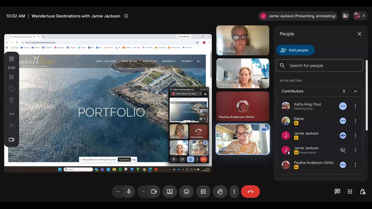Click the rewind icon in recorder toolbar
This screenshot has width=372, height=209.
[x=12, y=114]
